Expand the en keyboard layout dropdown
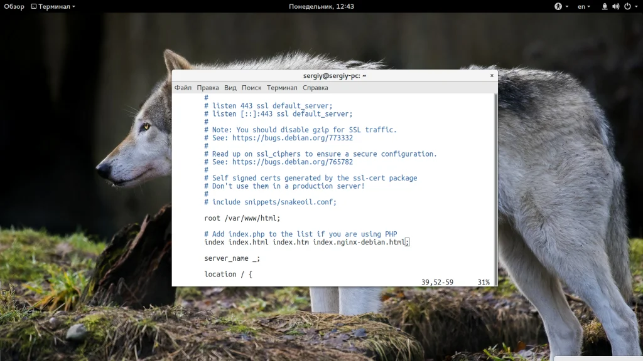643x361 pixels. click(583, 6)
